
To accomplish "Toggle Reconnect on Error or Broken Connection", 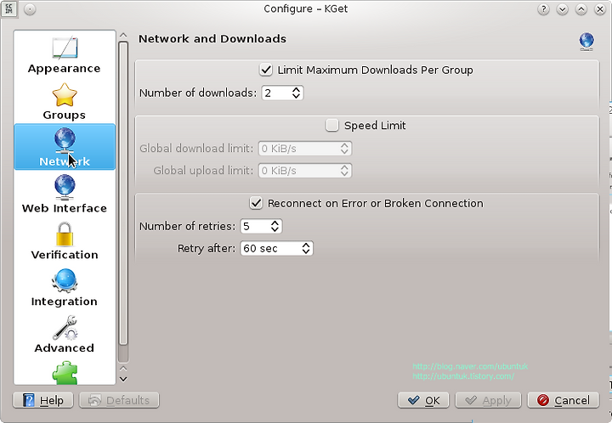I will [256, 204].
